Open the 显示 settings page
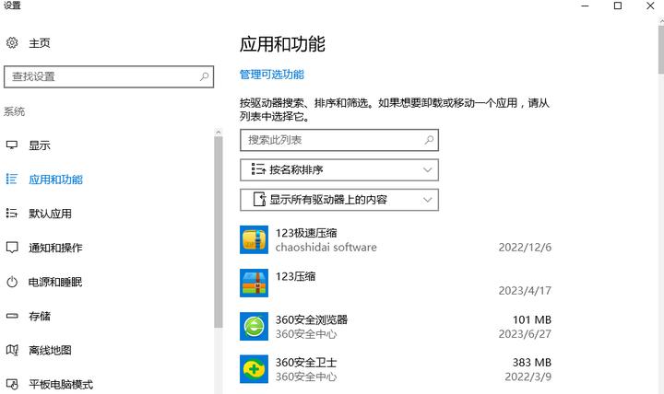Viewport: 664px width, 394px height. coord(40,145)
